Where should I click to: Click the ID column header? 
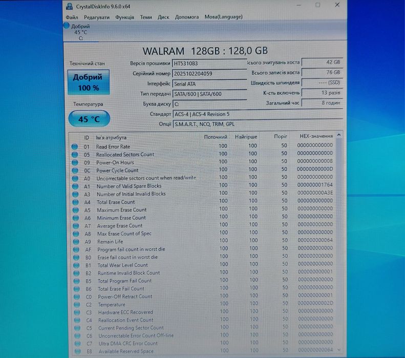[86, 138]
